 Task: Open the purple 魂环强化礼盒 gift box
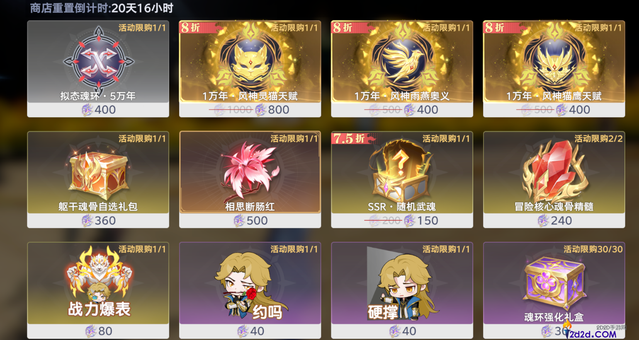tap(555, 282)
